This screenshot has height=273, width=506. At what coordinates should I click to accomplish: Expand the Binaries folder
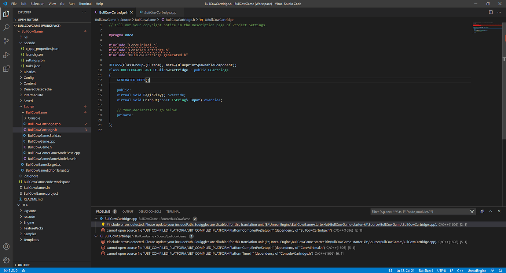coord(29,72)
